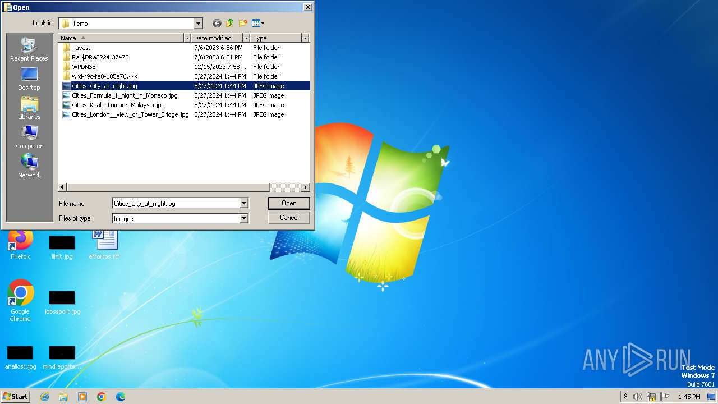718x404 pixels.
Task: Create a new folder in Temp
Action: coord(243,23)
